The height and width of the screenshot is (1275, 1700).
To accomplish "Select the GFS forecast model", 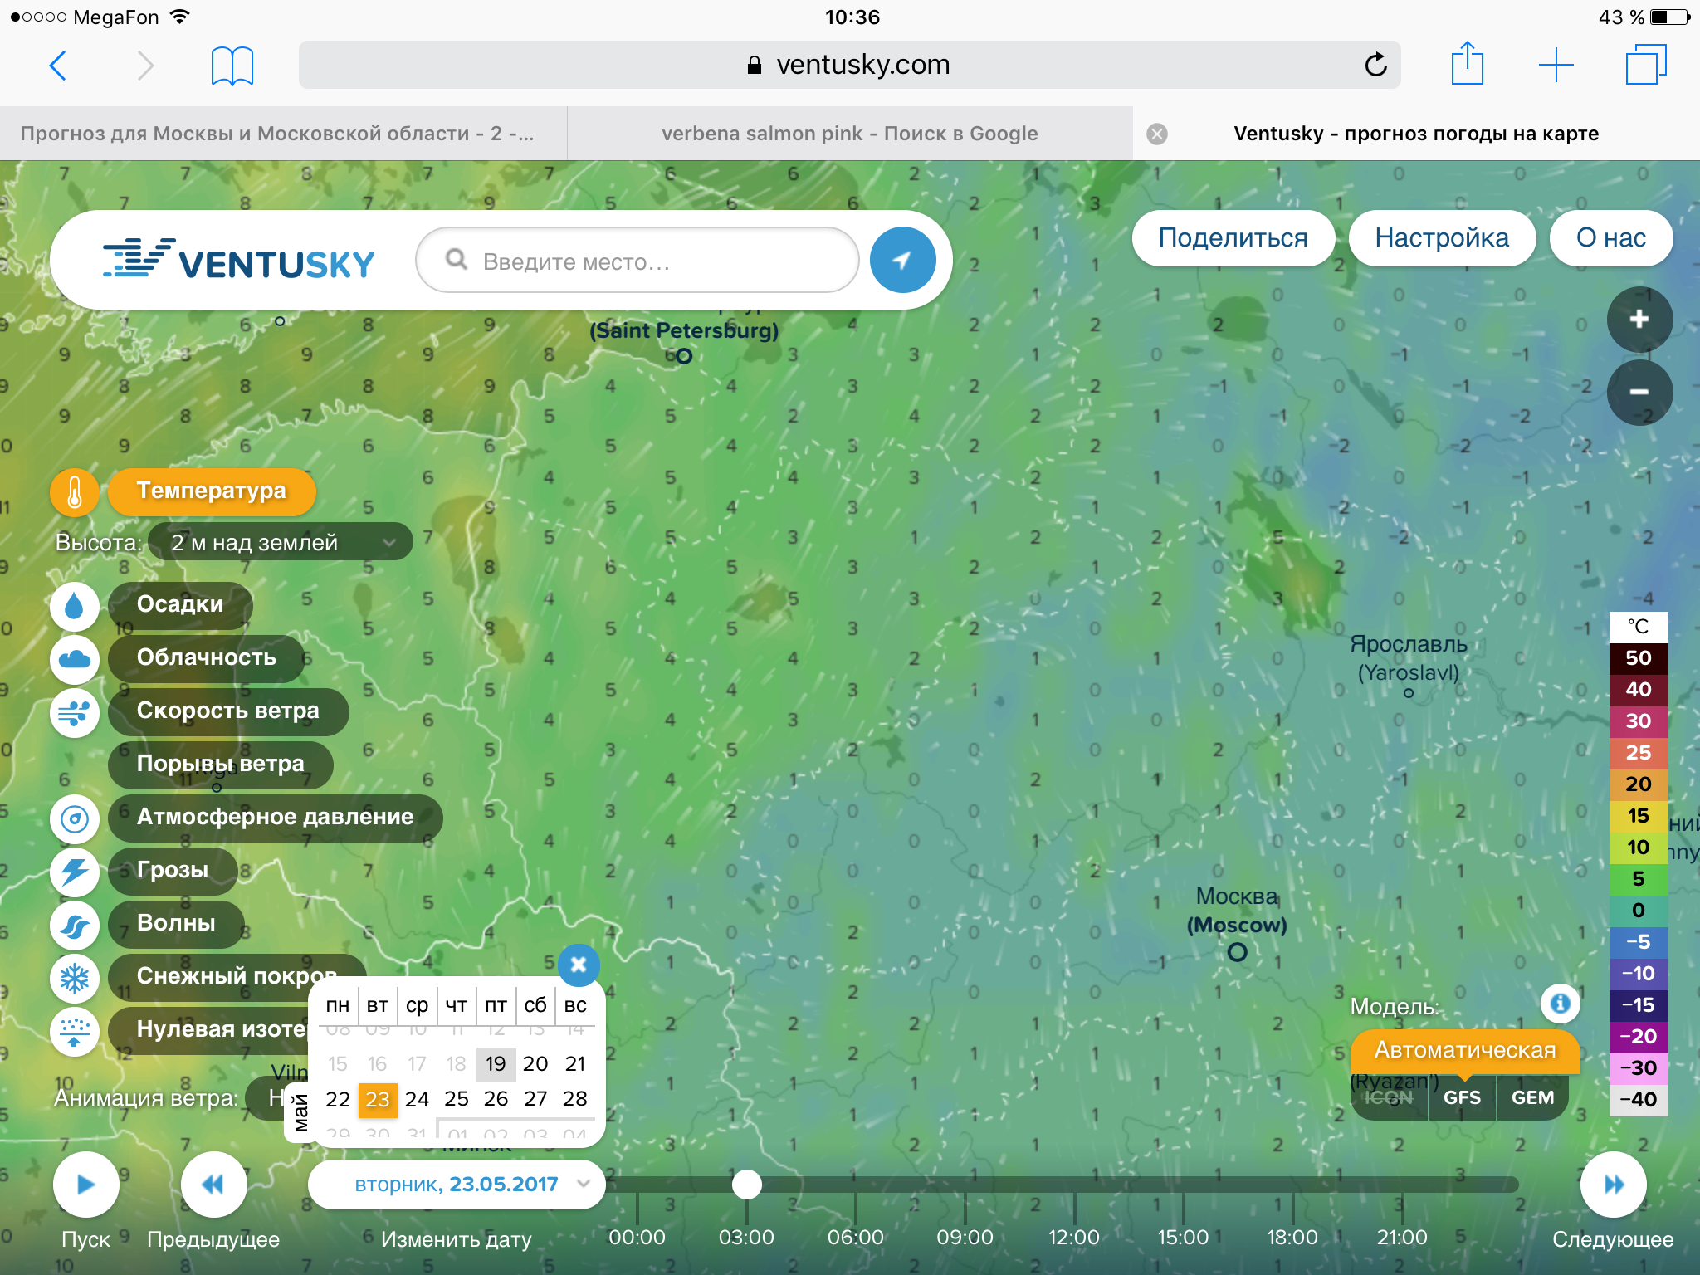I will click(x=1462, y=1097).
